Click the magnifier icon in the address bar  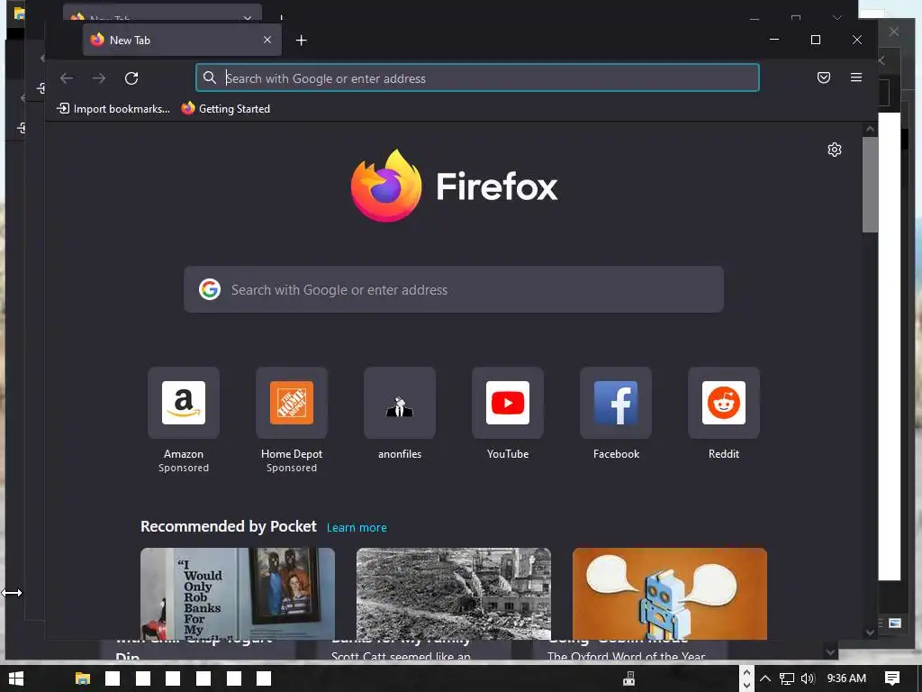pyautogui.click(x=209, y=77)
